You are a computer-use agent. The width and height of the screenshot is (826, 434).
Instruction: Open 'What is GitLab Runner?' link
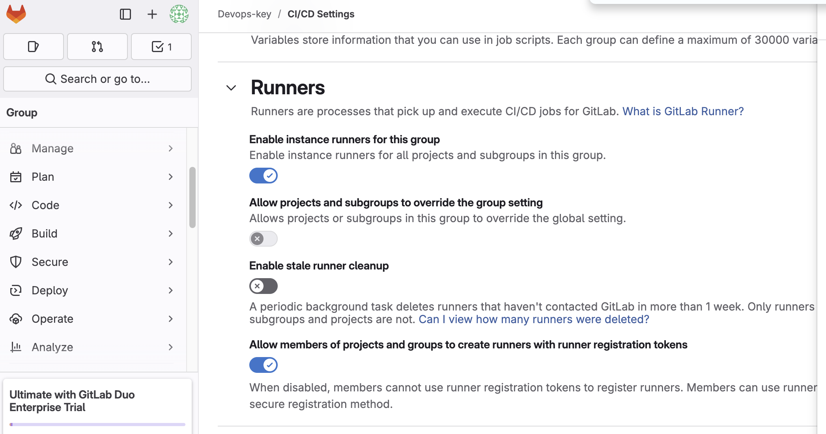[x=683, y=111]
